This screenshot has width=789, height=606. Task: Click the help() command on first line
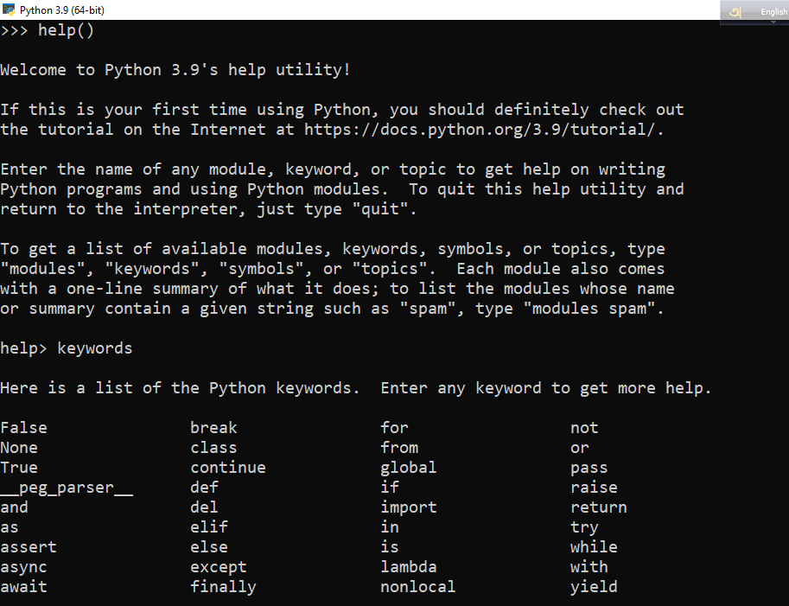(x=66, y=31)
